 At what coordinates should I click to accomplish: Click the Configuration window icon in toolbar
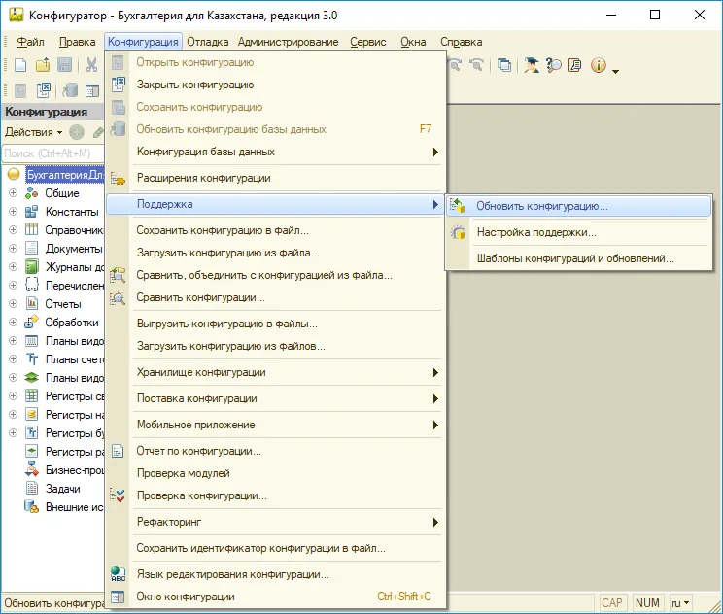click(92, 90)
